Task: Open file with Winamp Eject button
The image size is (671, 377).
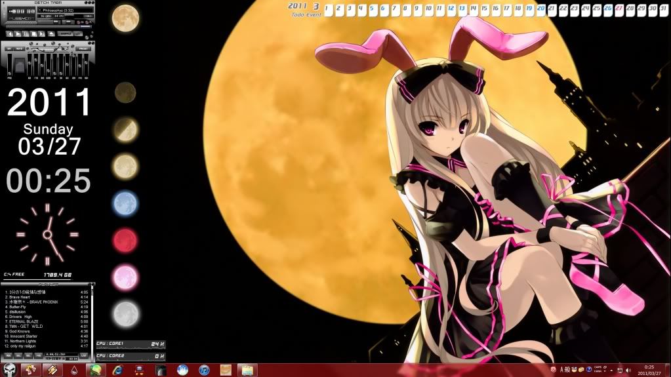Action: tap(51, 34)
